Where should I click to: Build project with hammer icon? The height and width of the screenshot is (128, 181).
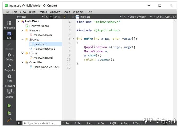click(9, 120)
